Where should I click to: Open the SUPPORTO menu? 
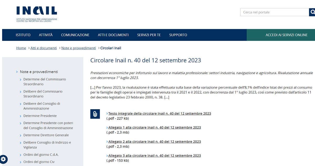click(178, 35)
